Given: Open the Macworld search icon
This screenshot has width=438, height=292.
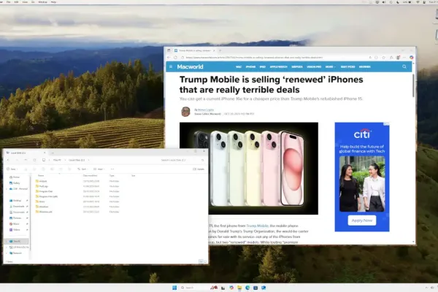Looking at the screenshot, I should (404, 66).
